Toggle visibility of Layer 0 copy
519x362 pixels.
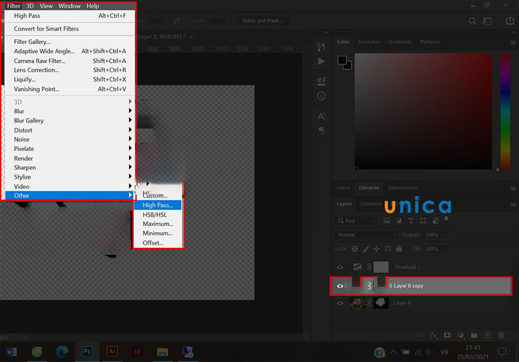tap(340, 285)
